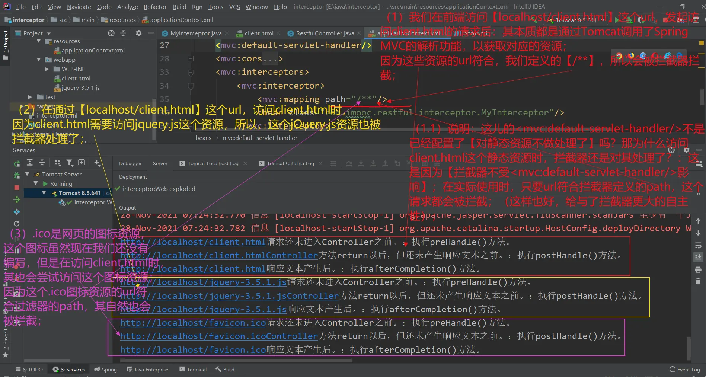Click Collapse All in Services toolbar
The height and width of the screenshot is (377, 706).
(x=42, y=163)
